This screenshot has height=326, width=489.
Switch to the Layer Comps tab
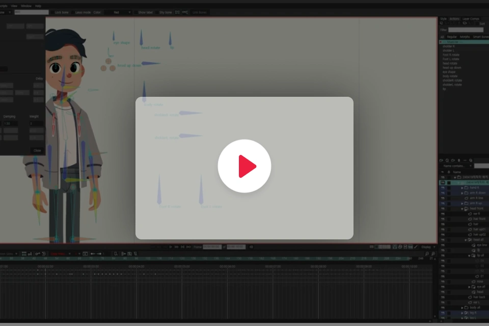[x=471, y=19]
